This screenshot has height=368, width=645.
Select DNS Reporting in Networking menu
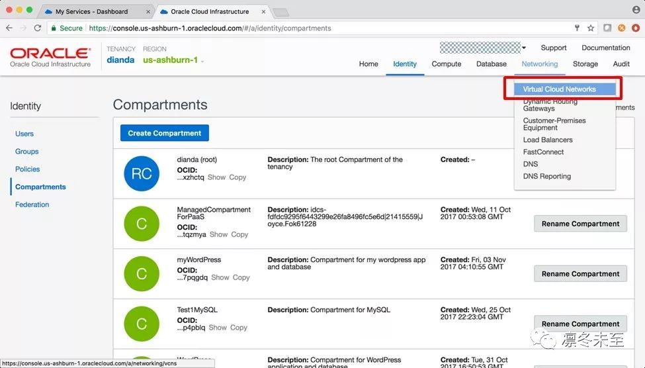[x=546, y=176]
